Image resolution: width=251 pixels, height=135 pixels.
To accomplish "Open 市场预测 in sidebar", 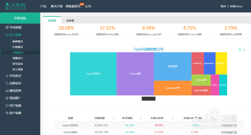I will pos(15,28).
